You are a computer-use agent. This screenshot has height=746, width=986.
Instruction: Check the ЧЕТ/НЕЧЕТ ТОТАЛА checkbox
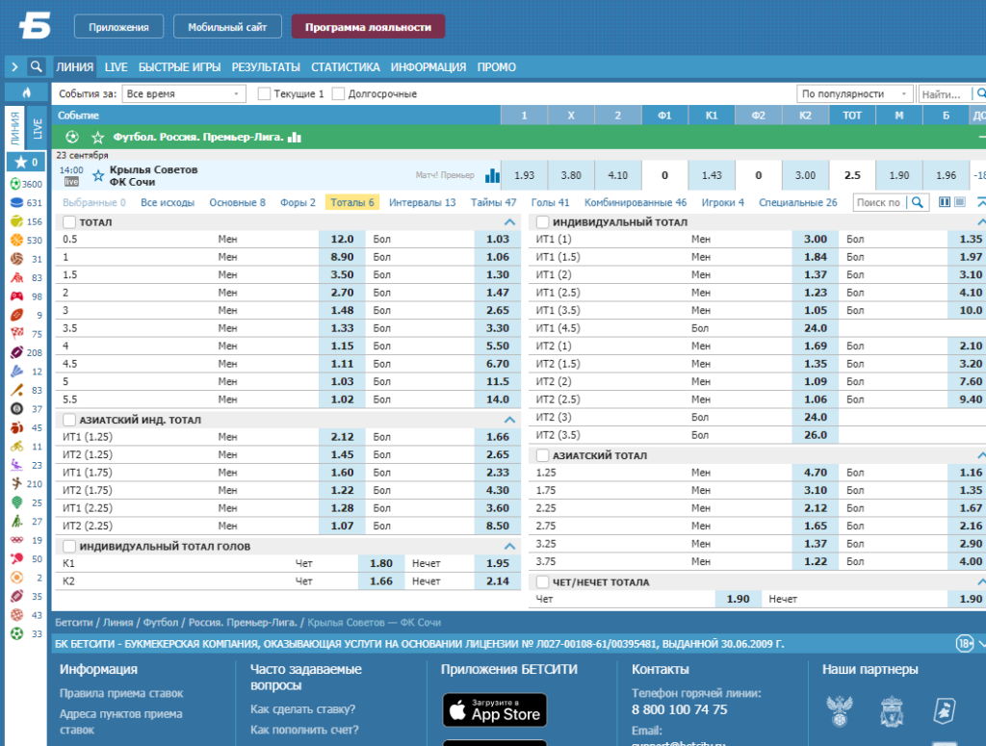click(543, 582)
